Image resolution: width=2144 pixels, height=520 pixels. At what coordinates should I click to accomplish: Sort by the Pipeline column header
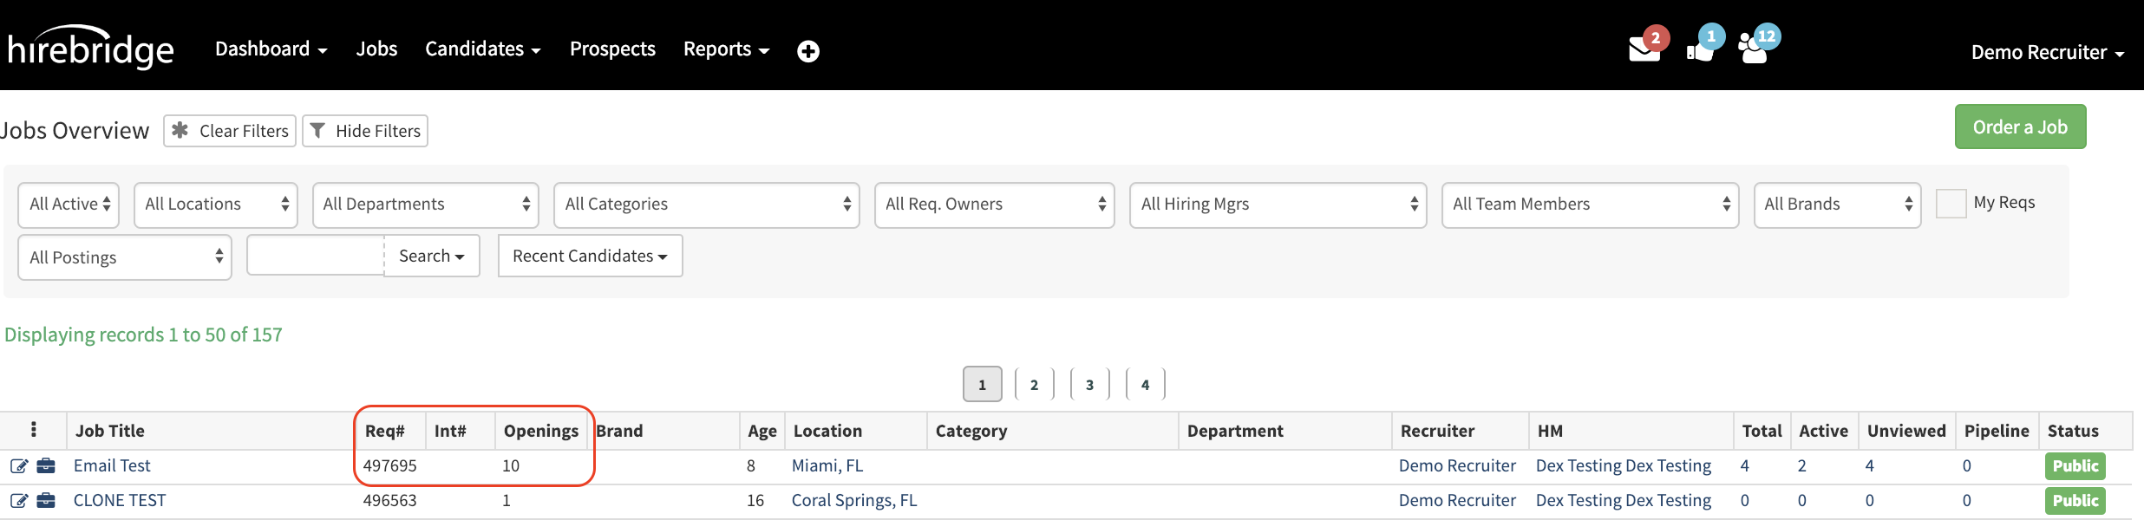pos(1997,431)
